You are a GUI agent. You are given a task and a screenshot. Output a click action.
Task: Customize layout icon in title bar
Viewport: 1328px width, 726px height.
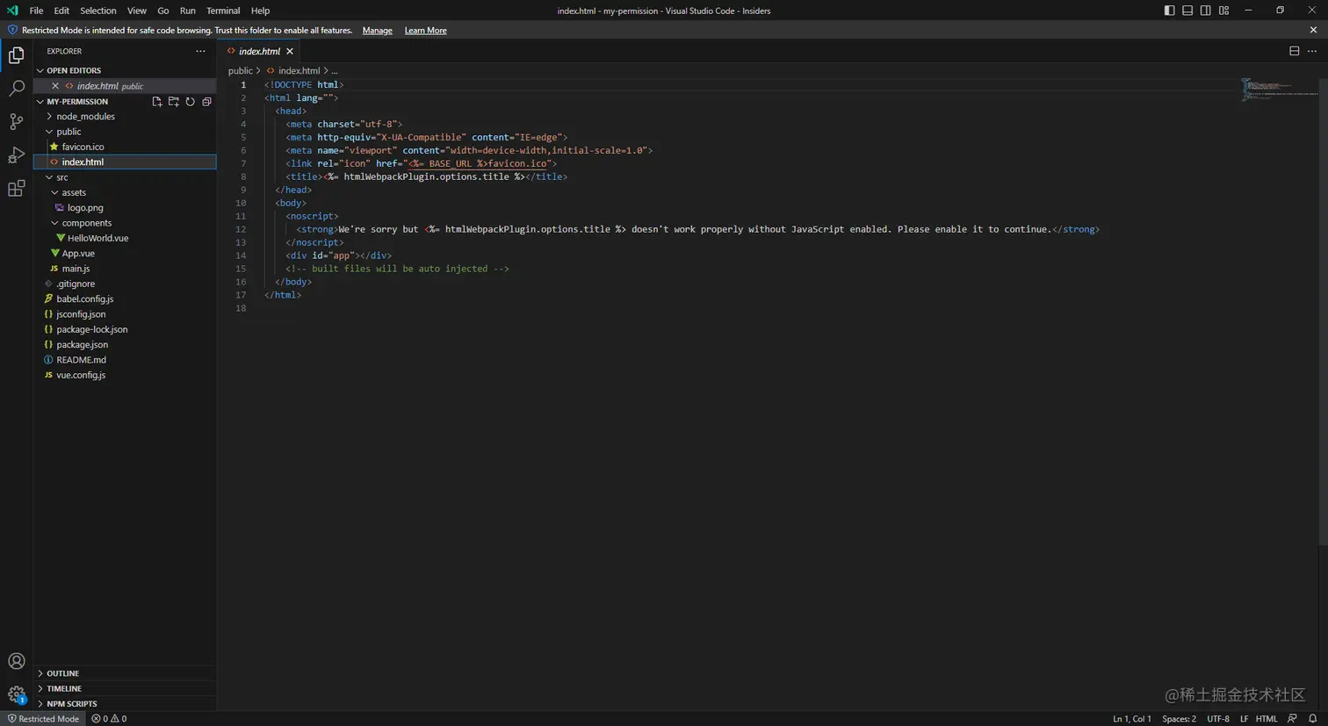1223,11
